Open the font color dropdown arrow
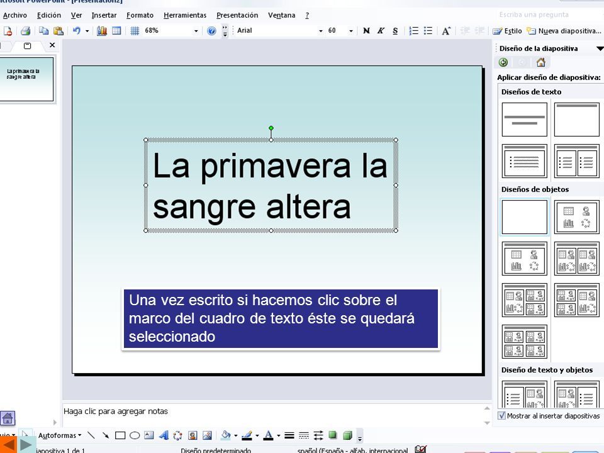 click(279, 435)
